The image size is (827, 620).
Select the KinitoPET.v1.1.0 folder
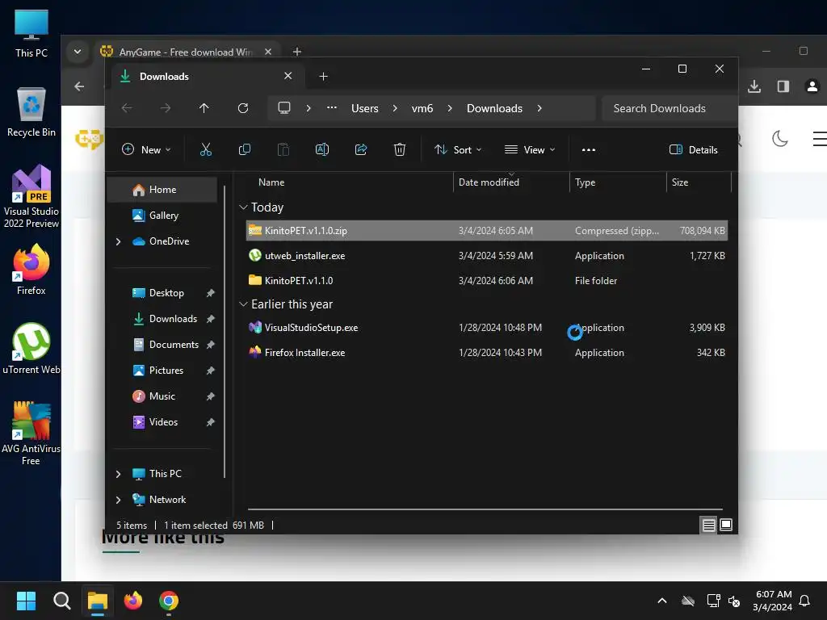pyautogui.click(x=487, y=280)
